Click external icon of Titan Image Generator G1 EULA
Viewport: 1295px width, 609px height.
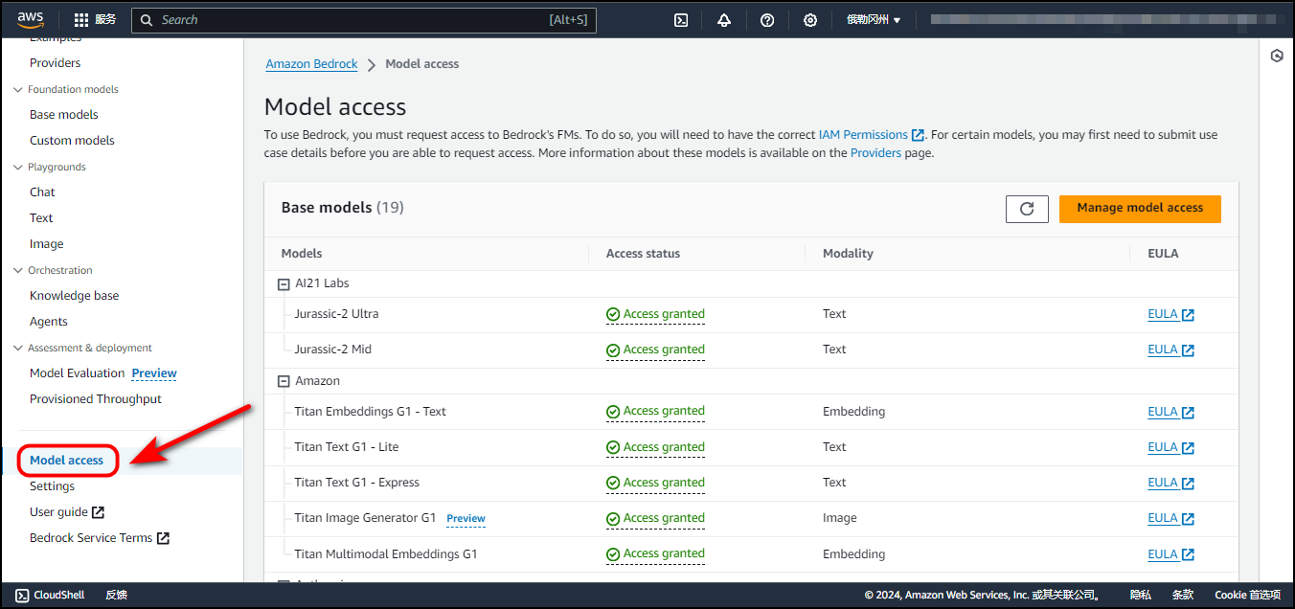[x=1188, y=519]
